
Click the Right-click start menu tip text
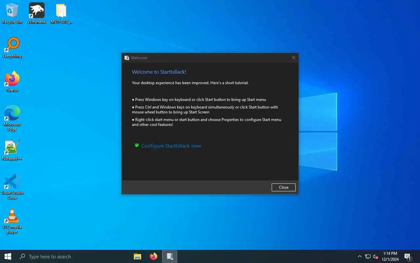pos(207,122)
